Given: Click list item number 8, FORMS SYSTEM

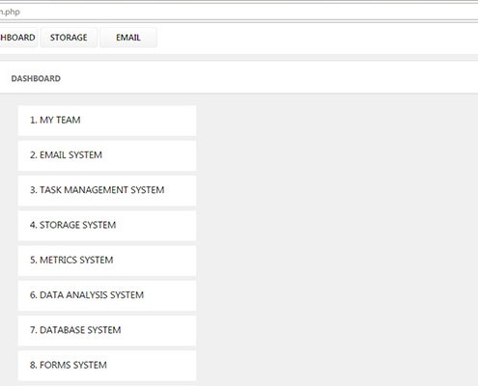Looking at the screenshot, I should (x=107, y=366).
